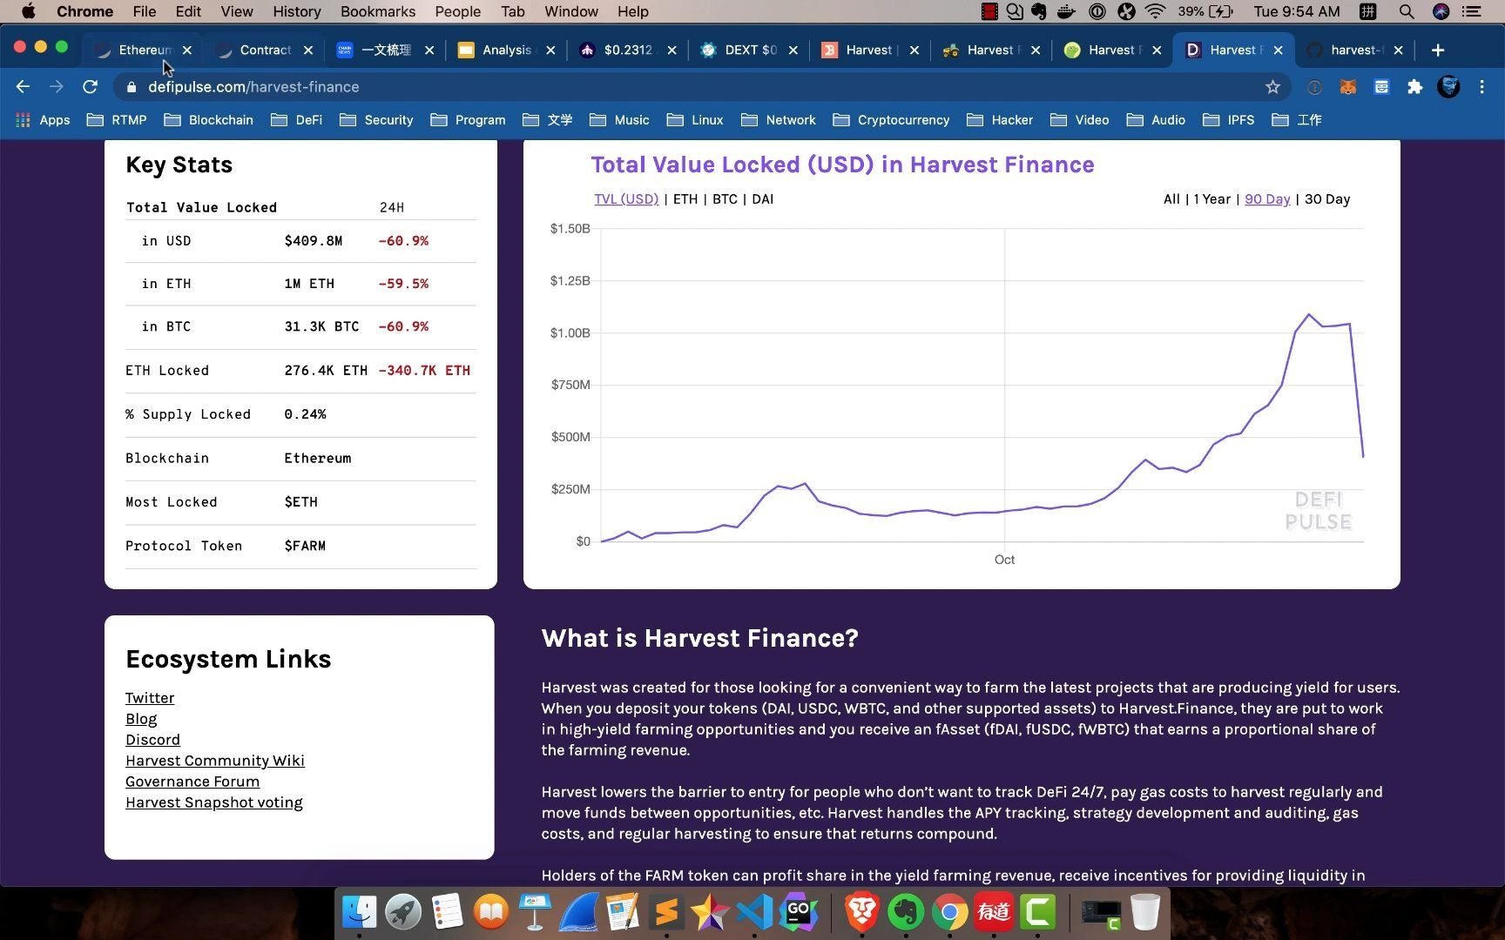This screenshot has height=940, width=1505.
Task: Launch Books from the Dock
Action: pos(491,912)
